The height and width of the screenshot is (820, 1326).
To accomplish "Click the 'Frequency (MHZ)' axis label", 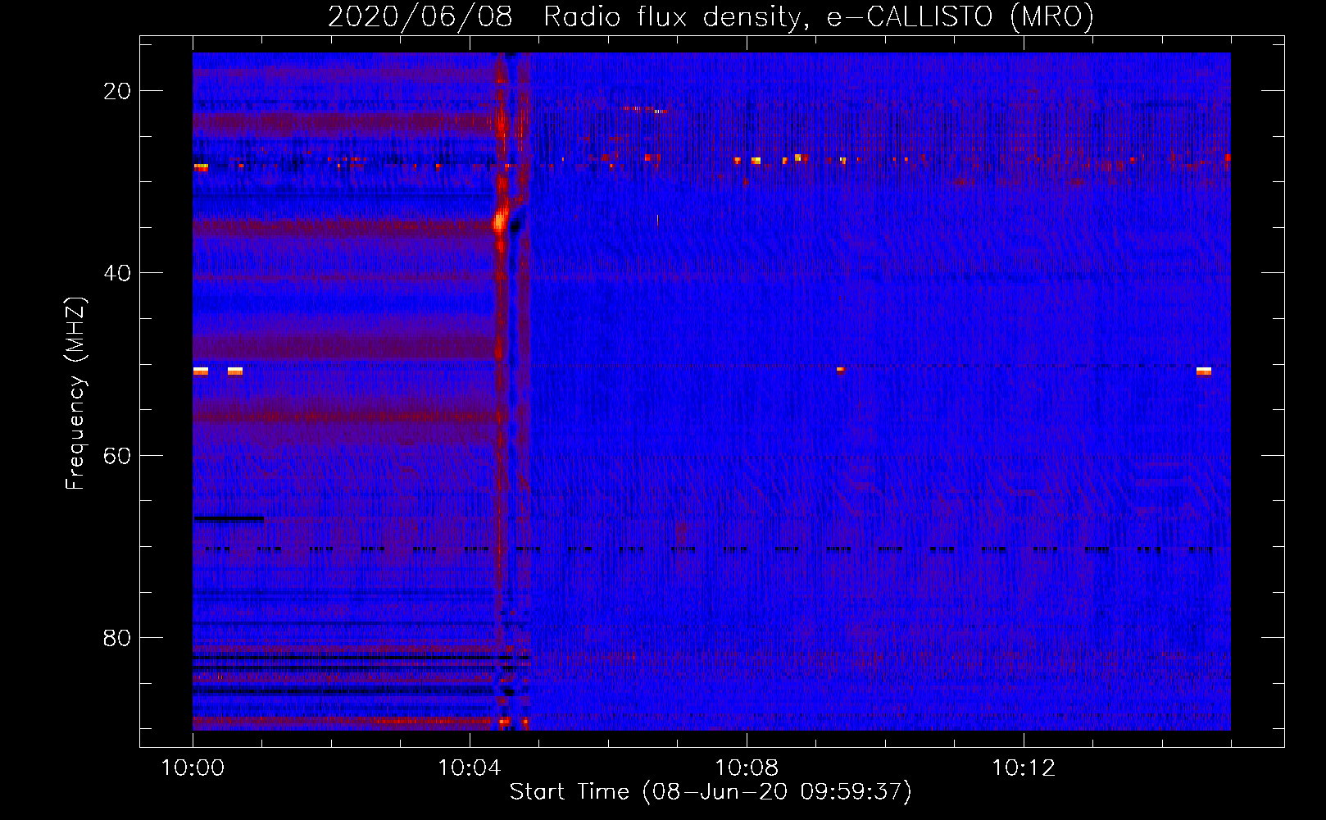I will (75, 393).
